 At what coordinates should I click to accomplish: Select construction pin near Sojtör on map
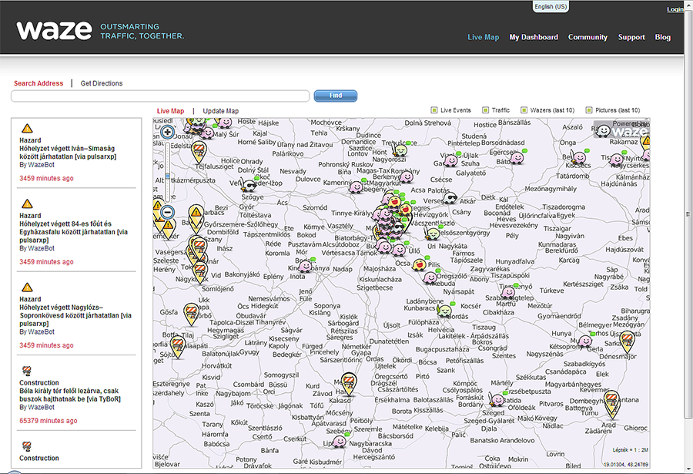pos(178,347)
